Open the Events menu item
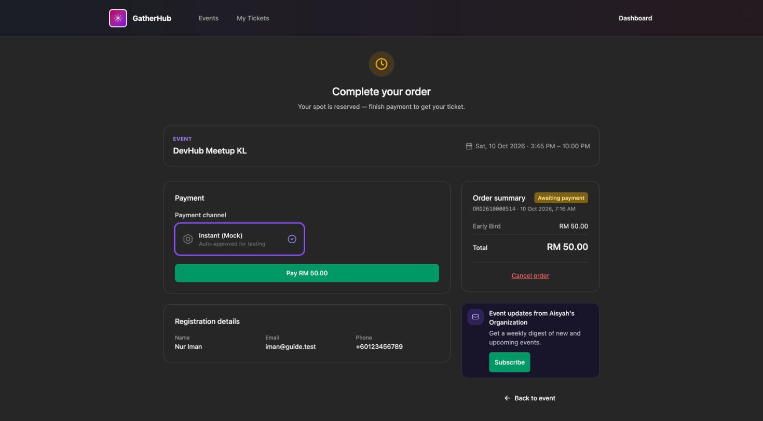This screenshot has height=421, width=763. (x=208, y=18)
